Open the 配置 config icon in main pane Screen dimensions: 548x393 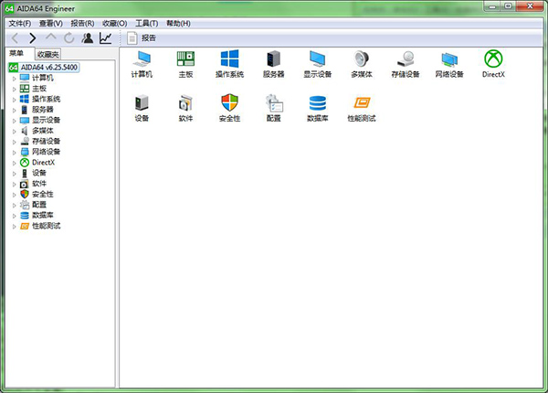274,108
